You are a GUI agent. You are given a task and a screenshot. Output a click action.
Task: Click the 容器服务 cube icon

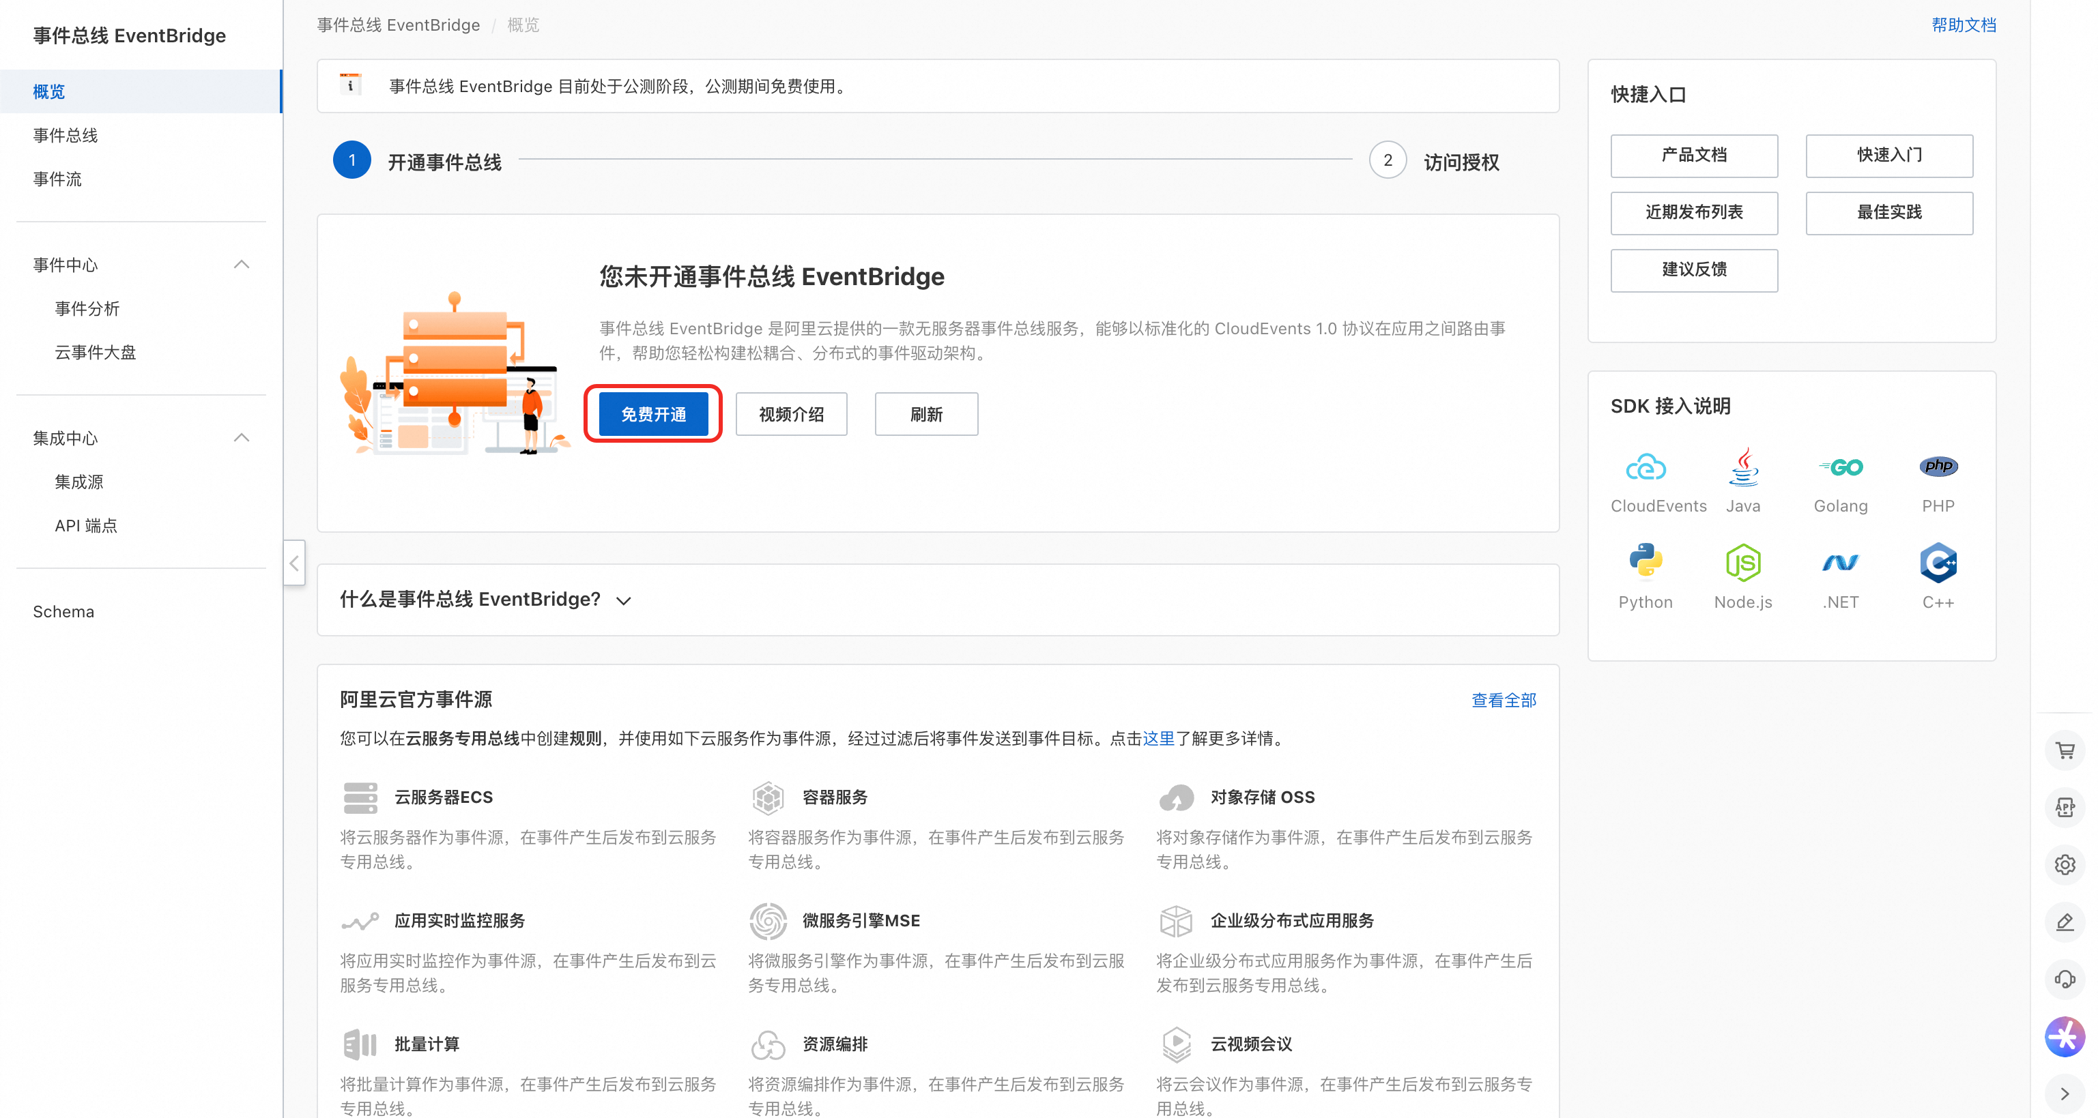click(x=768, y=798)
